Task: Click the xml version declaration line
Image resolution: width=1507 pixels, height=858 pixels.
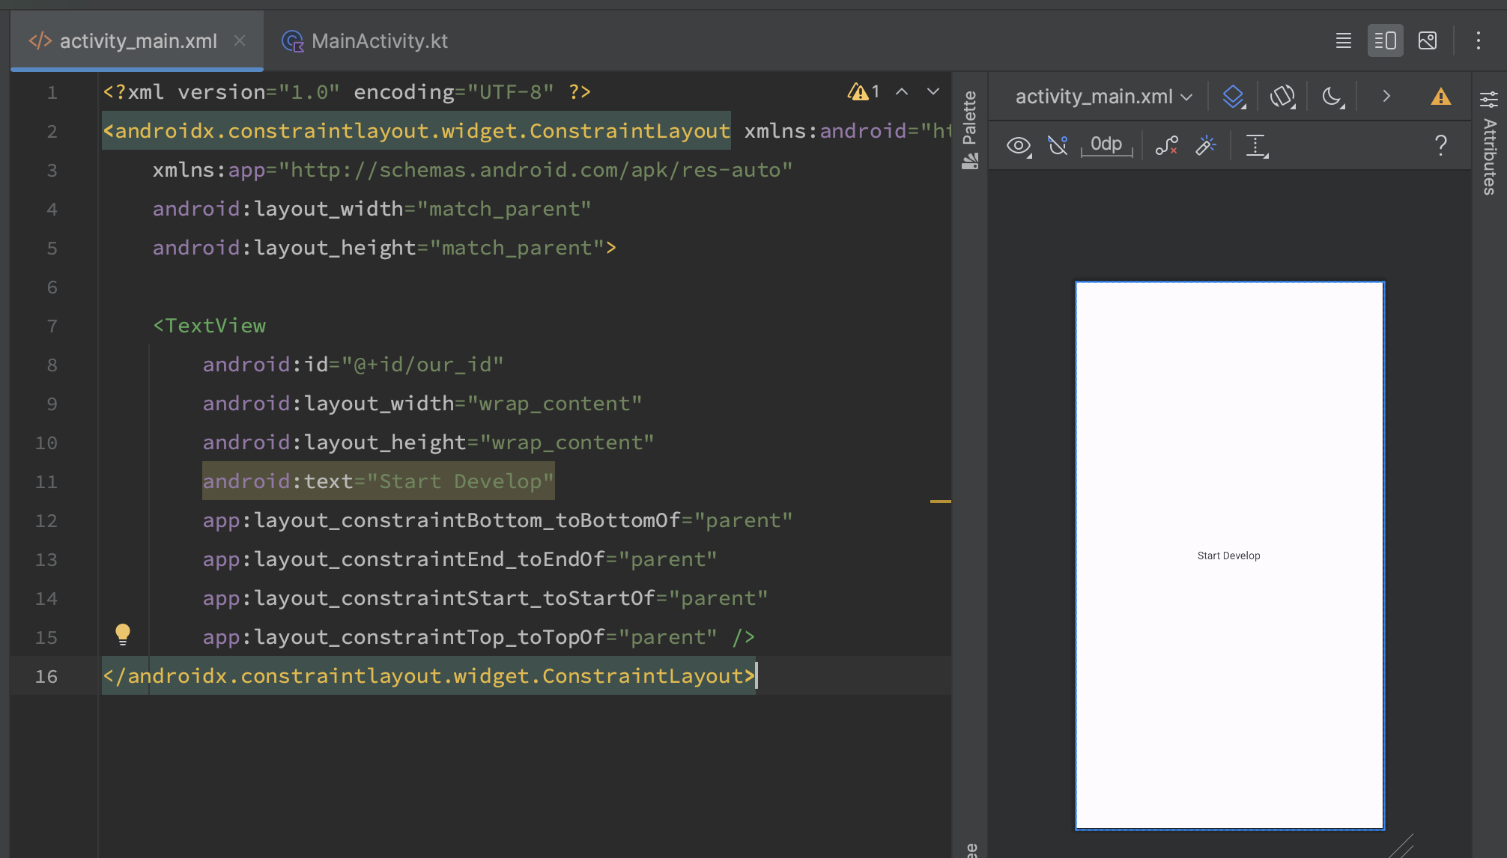Action: [x=347, y=92]
